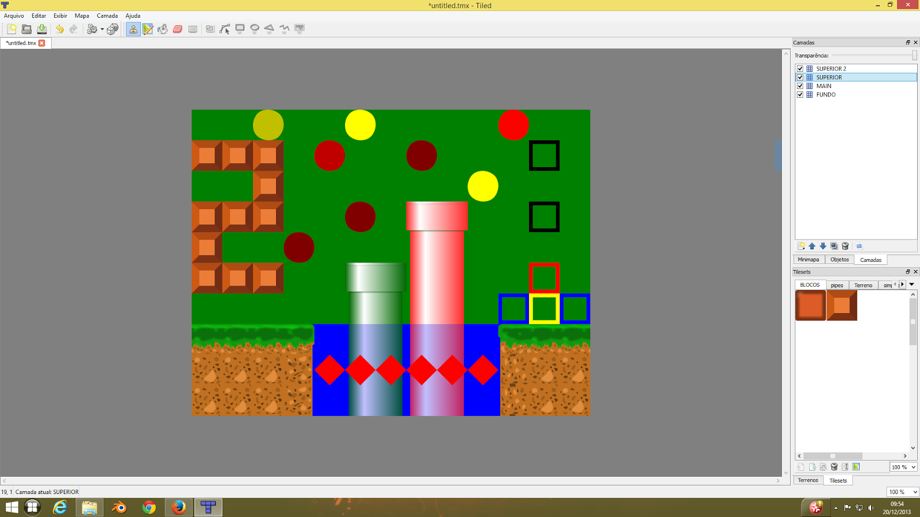Switch to the pipes tileset tab
Screen dimensions: 920x517
(x=837, y=284)
